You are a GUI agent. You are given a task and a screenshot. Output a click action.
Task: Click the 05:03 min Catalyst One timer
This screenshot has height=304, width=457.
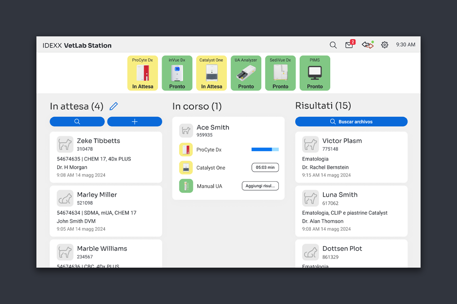coord(265,168)
